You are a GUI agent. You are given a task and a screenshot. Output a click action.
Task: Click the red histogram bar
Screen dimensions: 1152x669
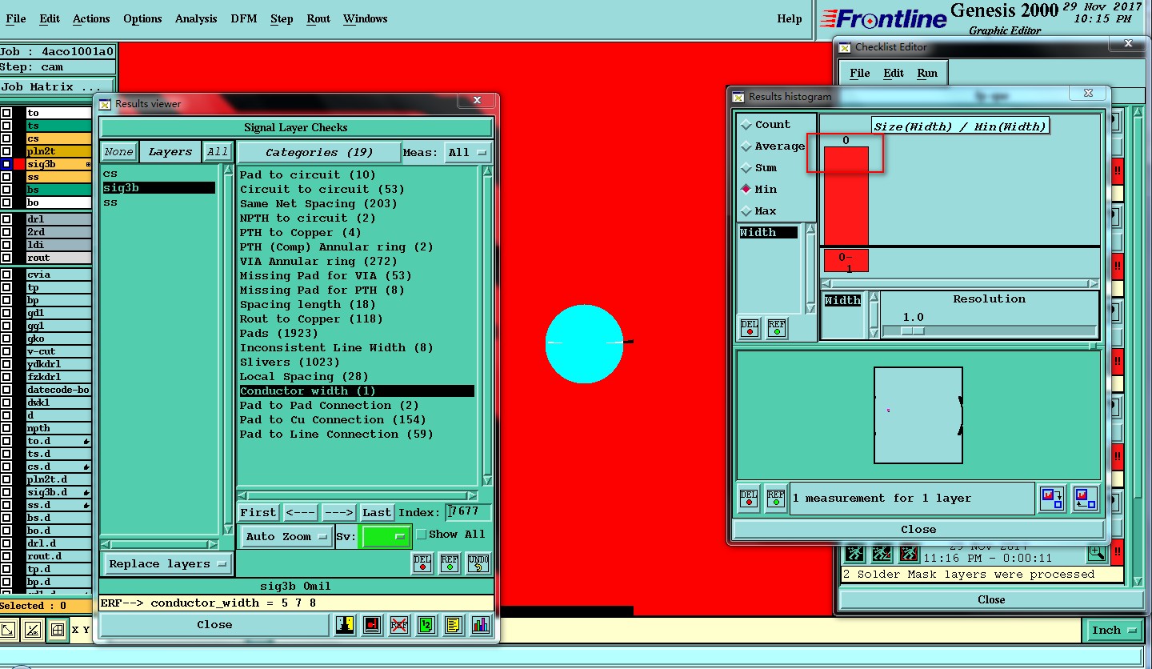(846, 195)
